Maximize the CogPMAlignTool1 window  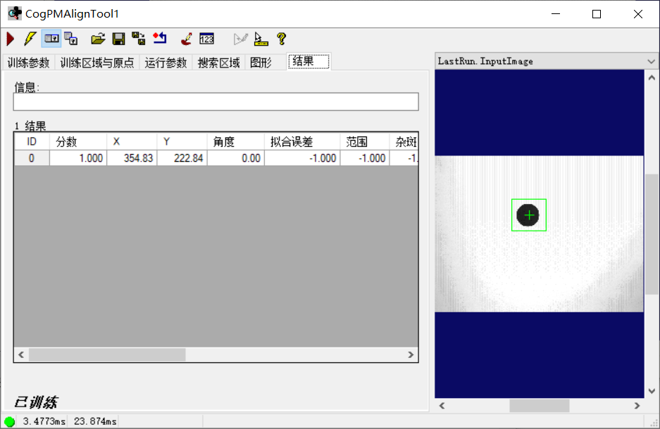click(x=597, y=14)
